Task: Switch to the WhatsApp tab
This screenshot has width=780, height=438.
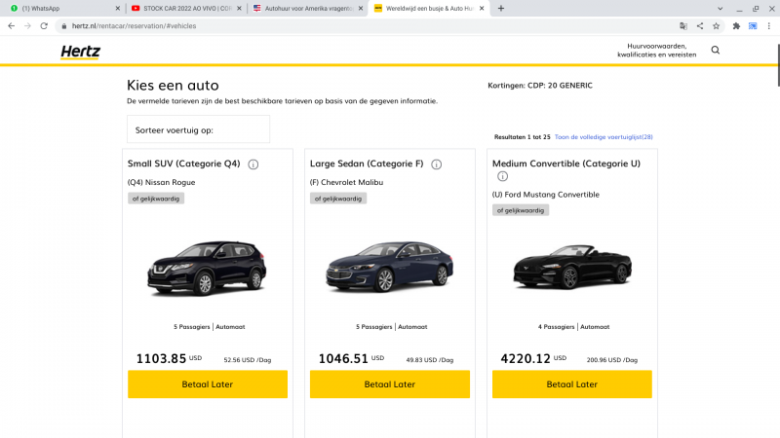Action: click(x=58, y=8)
